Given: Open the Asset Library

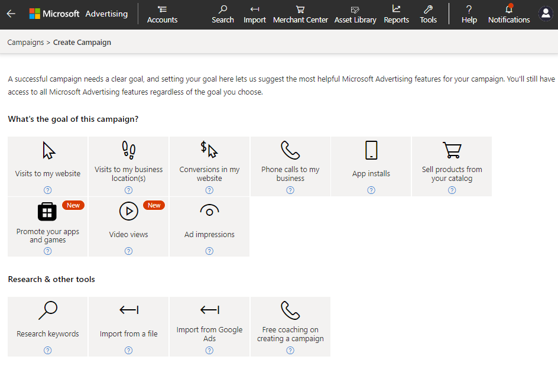Looking at the screenshot, I should pyautogui.click(x=355, y=14).
